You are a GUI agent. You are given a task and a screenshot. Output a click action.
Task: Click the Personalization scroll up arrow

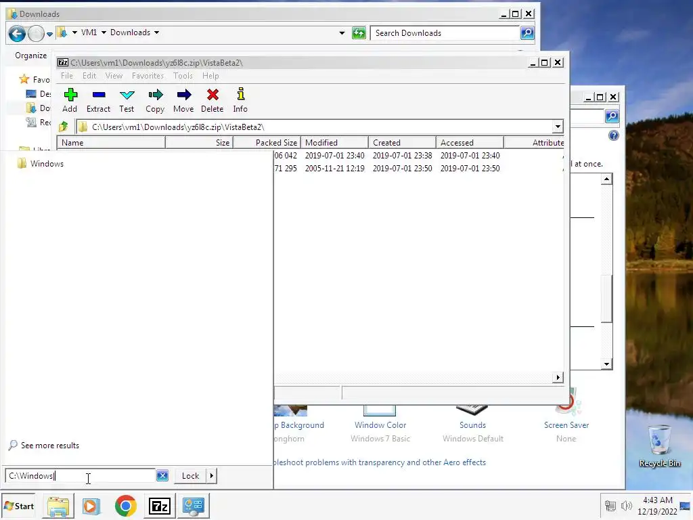pyautogui.click(x=606, y=179)
